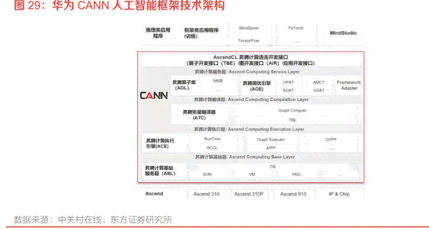Click the TBE box under Graph Compiler
Screen dimensions: 429x229
[x=292, y=120]
